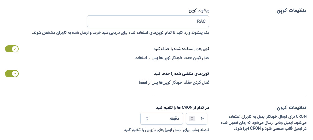
Task: Click description 'فعال کردن حذف خودکار کوپن‌ها پس از استفاده'
Action: 172,58
